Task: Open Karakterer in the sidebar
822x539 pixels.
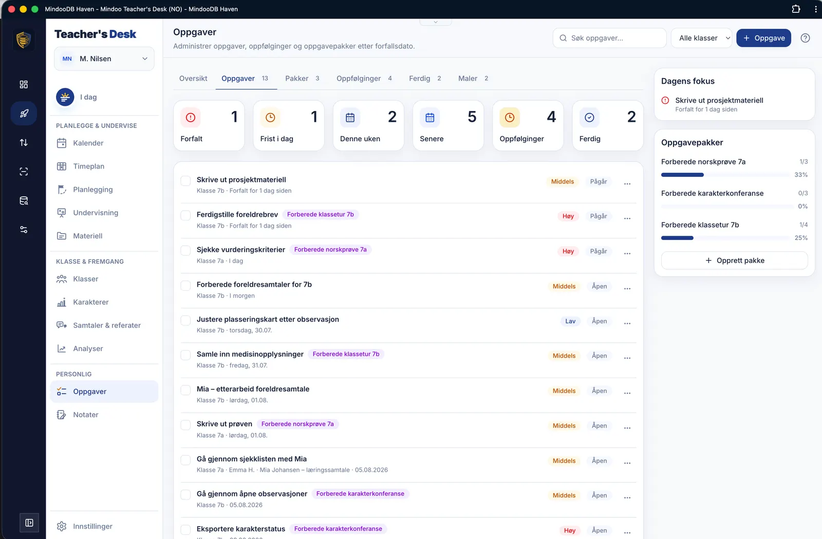Action: [x=104, y=302]
